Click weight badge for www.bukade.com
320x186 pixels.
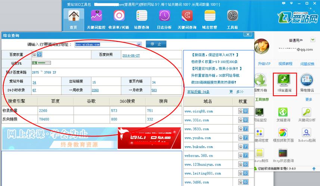pyautogui.click(x=243, y=147)
